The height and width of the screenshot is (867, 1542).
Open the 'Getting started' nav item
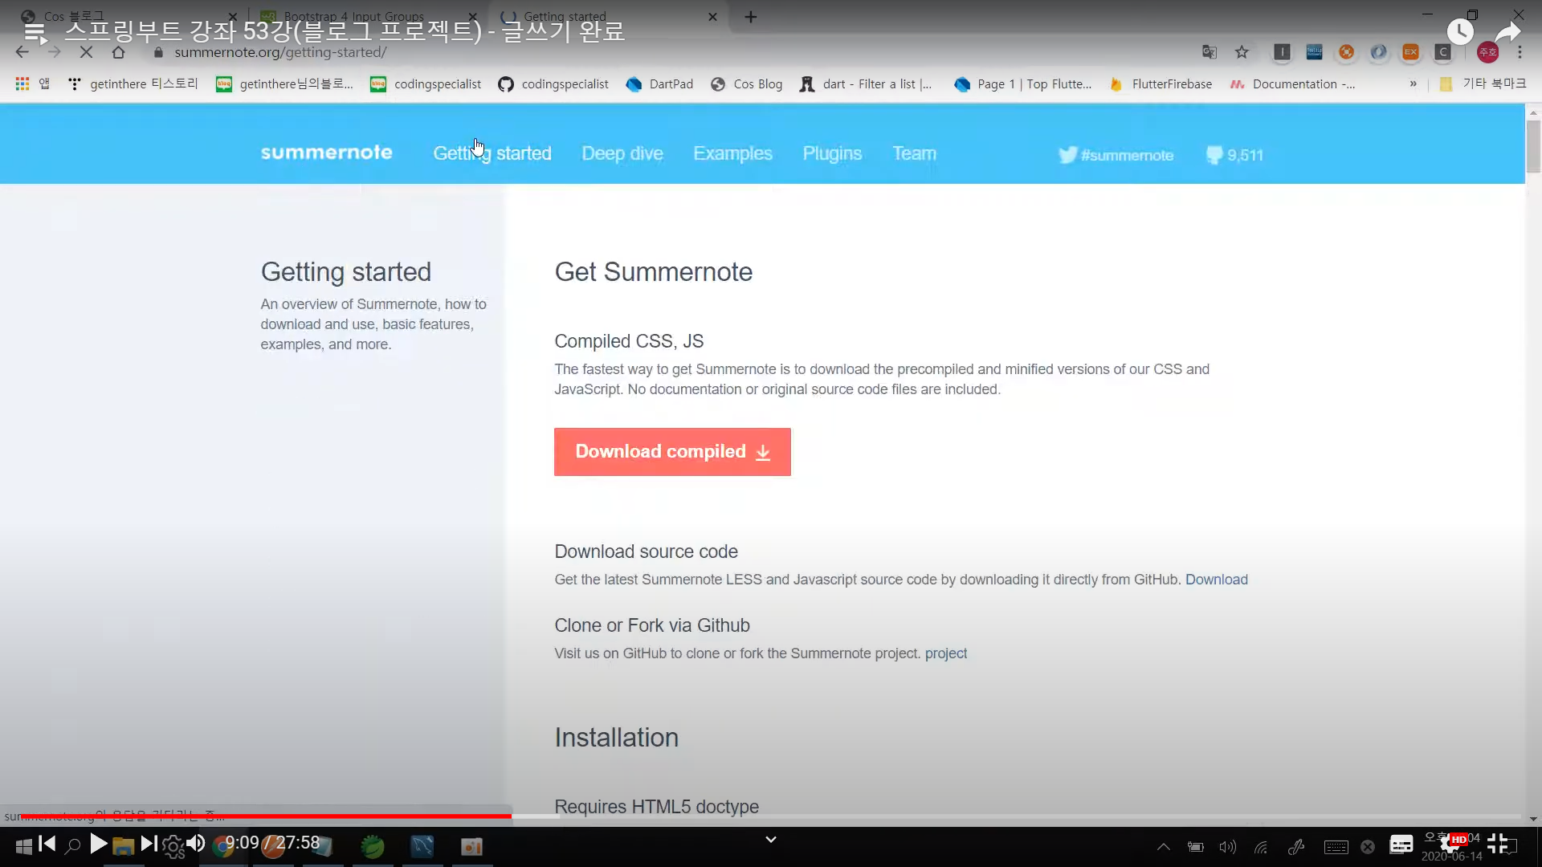(x=492, y=153)
